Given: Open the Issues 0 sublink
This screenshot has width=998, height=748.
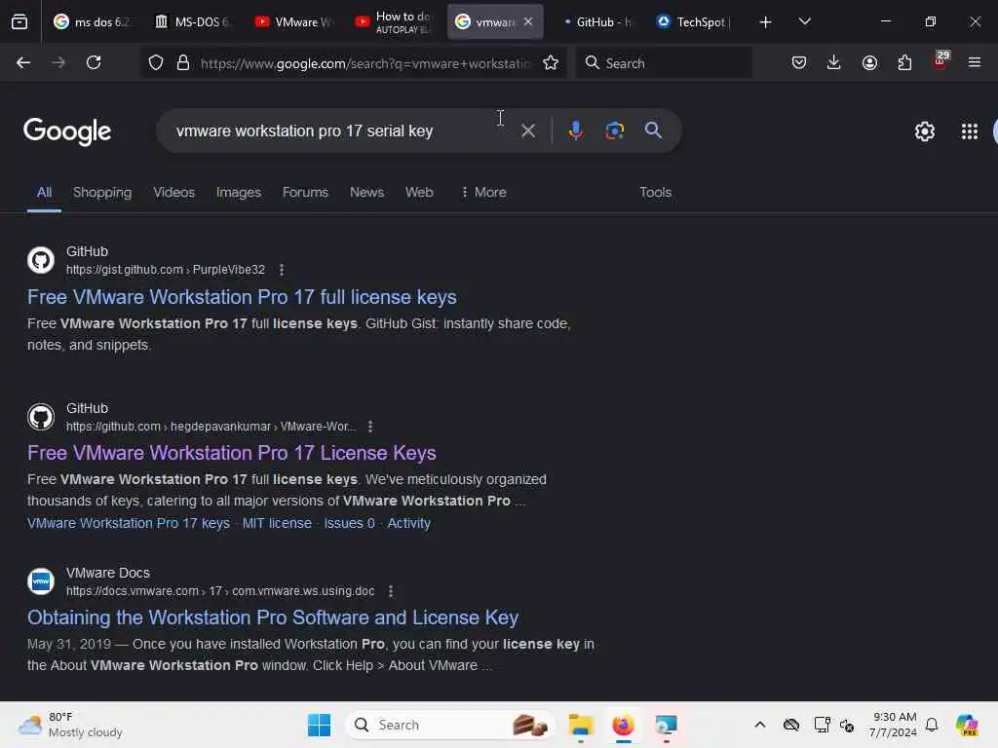Looking at the screenshot, I should (350, 523).
